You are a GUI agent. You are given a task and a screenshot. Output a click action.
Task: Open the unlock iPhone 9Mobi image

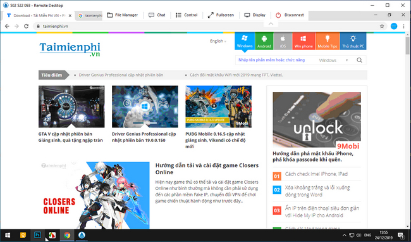[x=317, y=120]
